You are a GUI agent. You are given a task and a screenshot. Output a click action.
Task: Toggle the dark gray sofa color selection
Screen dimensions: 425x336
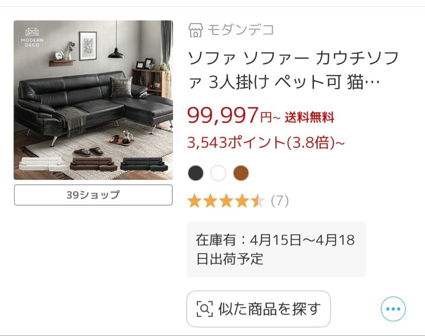(x=196, y=172)
